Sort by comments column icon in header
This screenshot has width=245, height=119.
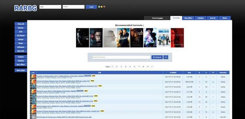(x=213, y=72)
